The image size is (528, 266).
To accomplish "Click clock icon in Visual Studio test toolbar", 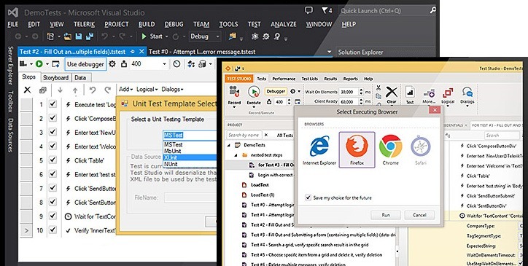I will [x=176, y=63].
